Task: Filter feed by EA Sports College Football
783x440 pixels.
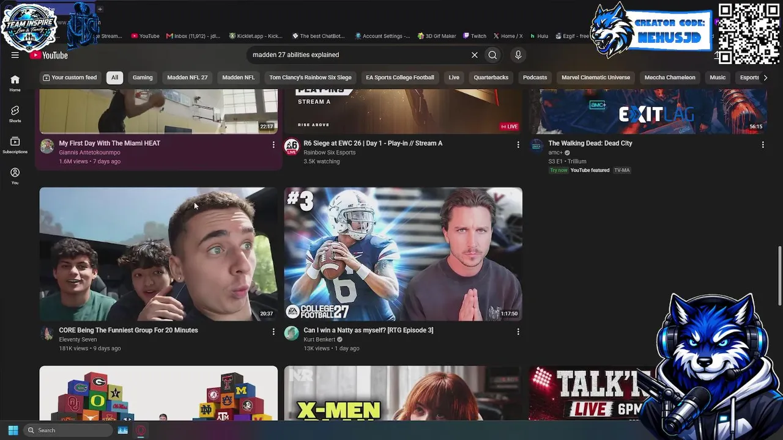Action: (400, 78)
